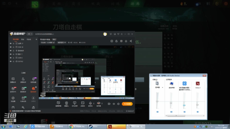Click the round user avatar in the title bar
The height and width of the screenshot is (129, 230).
click(x=105, y=34)
